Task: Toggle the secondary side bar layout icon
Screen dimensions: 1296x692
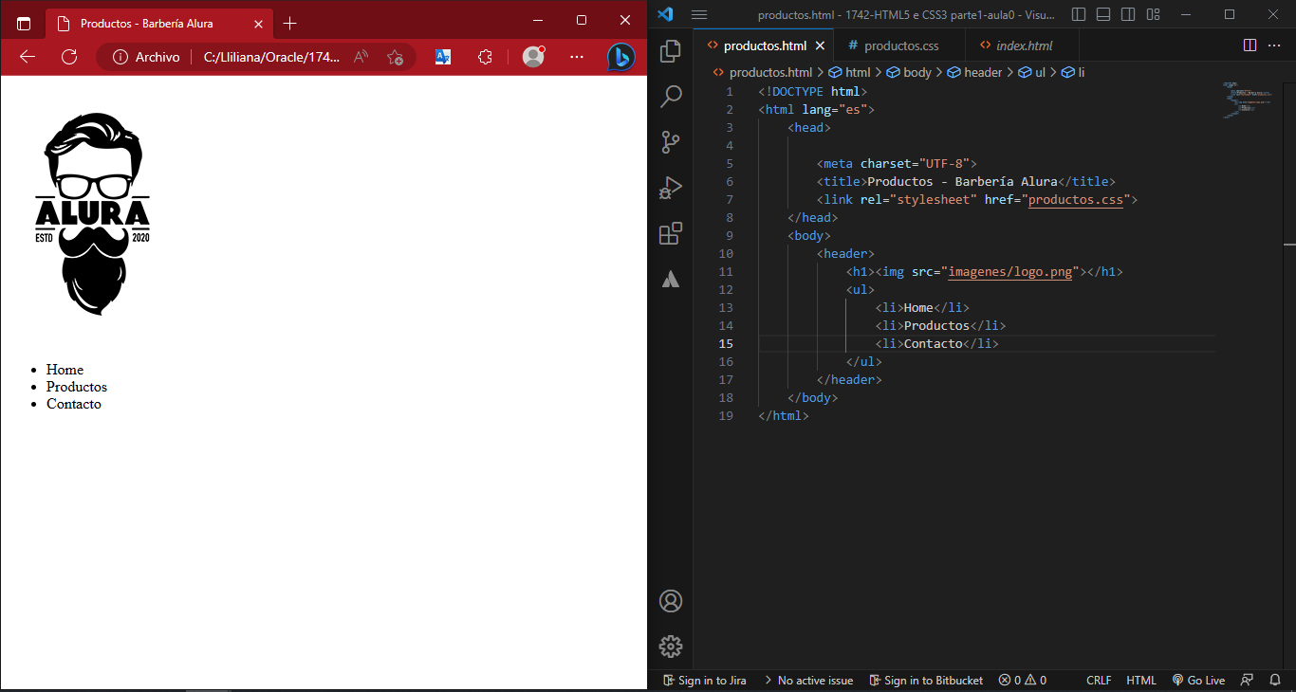Action: (x=1128, y=14)
